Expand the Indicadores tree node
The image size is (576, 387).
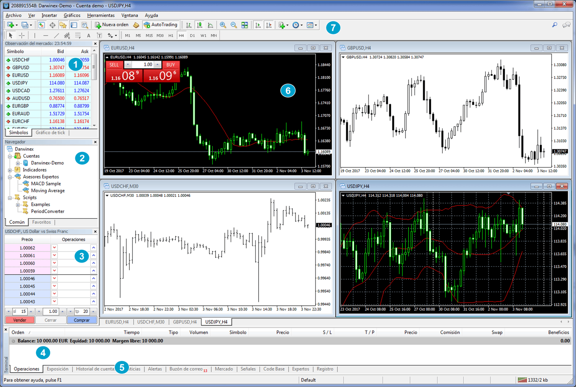pyautogui.click(x=10, y=170)
